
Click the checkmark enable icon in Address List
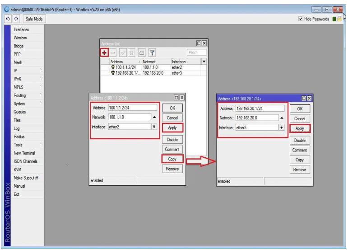(123, 52)
